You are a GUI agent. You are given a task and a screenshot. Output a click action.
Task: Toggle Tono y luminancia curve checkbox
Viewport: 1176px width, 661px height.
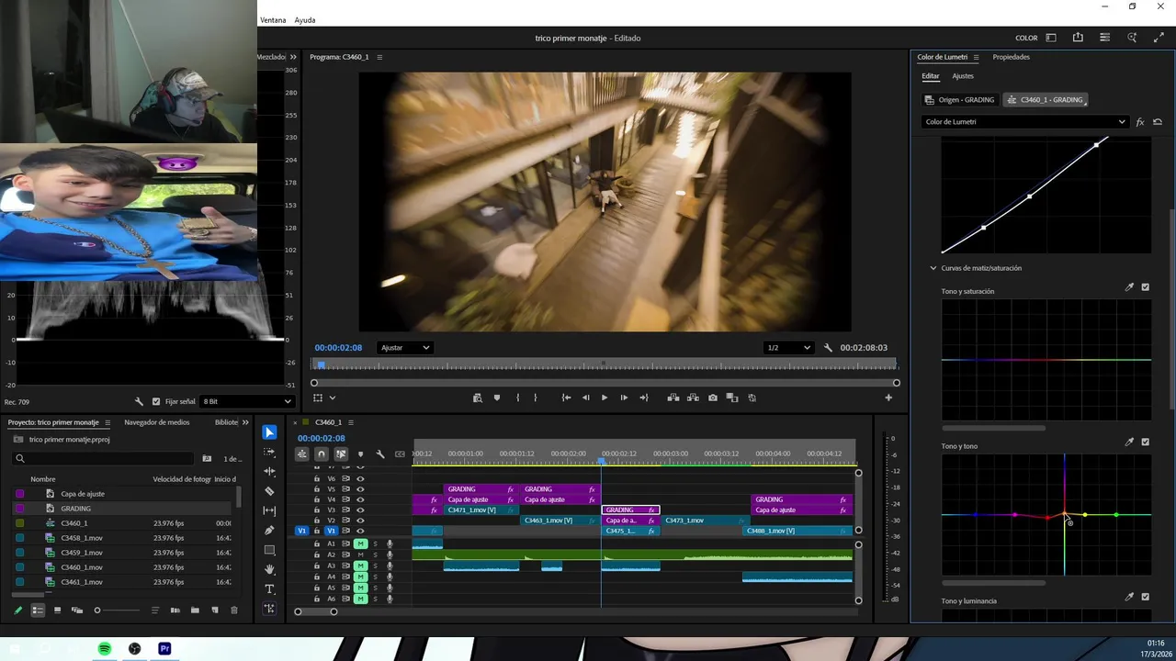tap(1145, 597)
